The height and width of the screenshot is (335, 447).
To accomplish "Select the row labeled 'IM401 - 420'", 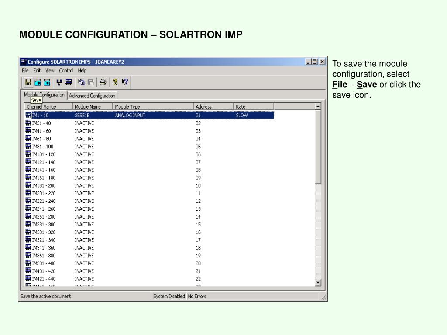I will tap(149, 271).
